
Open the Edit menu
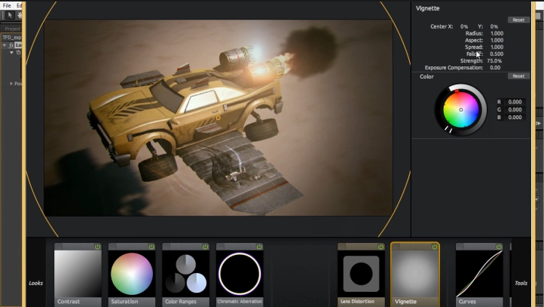point(19,5)
